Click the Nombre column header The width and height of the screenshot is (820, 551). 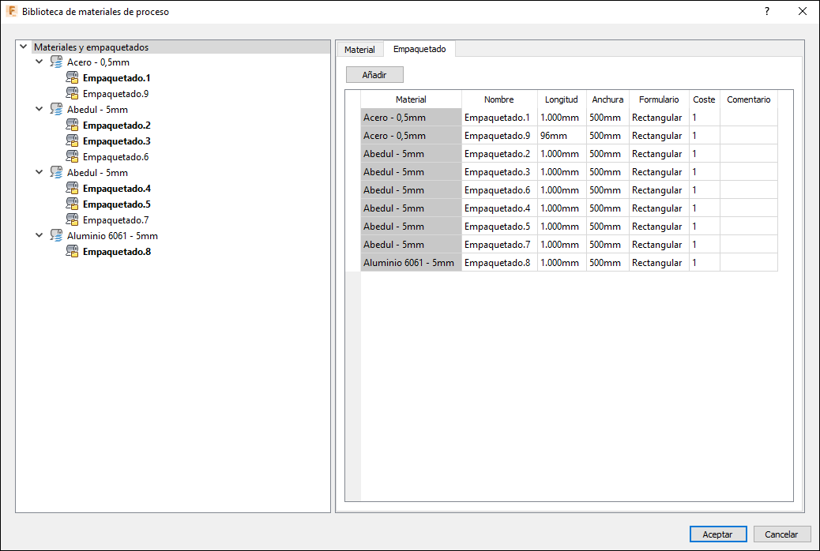tap(499, 99)
